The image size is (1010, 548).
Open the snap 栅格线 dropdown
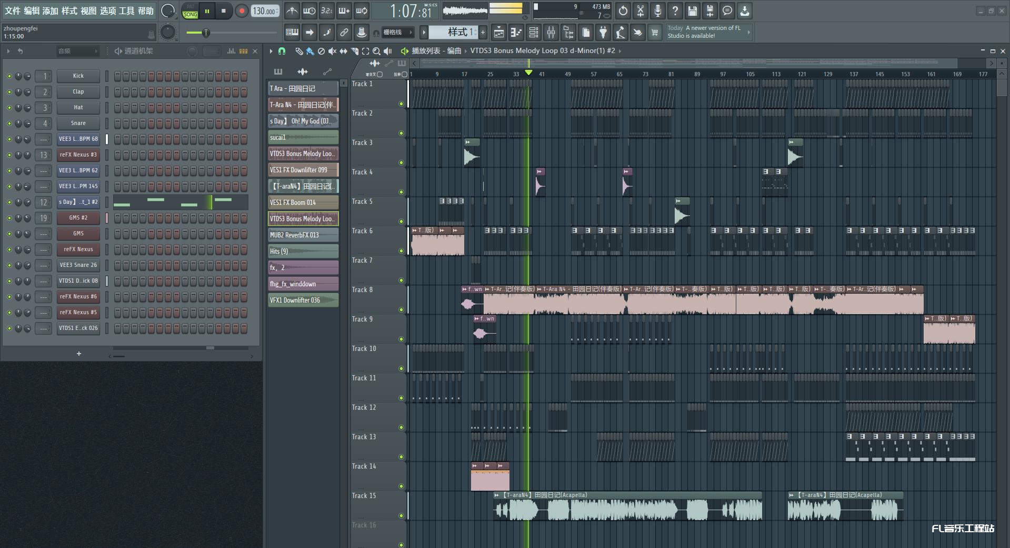point(398,33)
